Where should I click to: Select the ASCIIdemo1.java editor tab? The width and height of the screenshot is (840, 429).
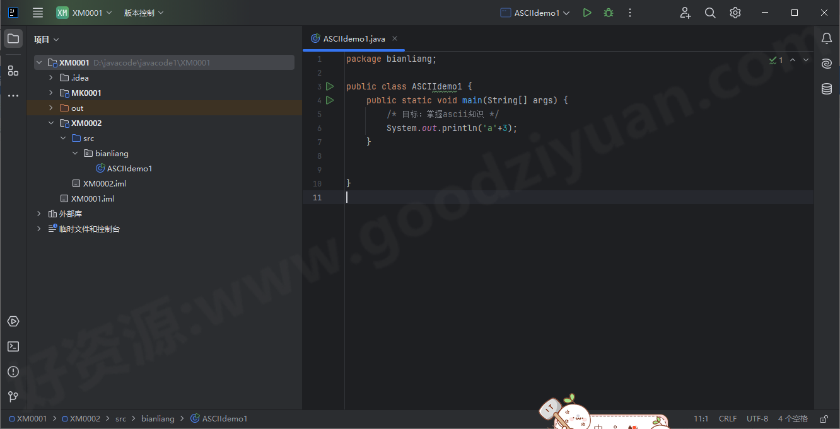(x=353, y=38)
